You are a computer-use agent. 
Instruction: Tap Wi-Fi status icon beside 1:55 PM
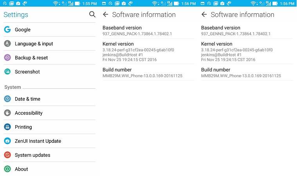pyautogui.click(x=56, y=4)
